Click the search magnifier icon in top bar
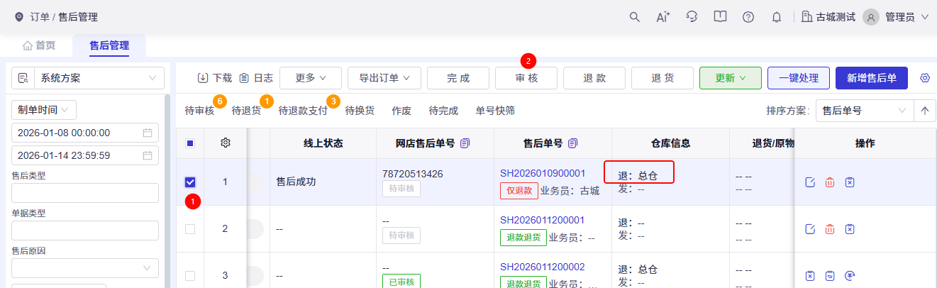The height and width of the screenshot is (288, 937). [x=635, y=17]
